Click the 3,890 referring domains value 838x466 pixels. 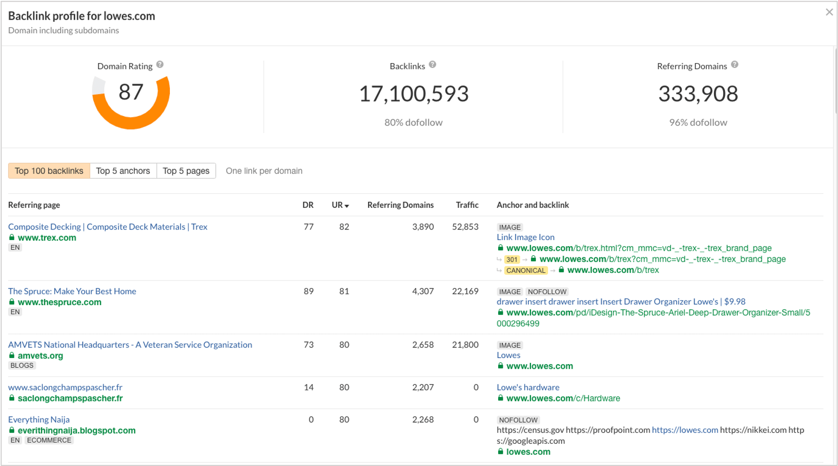pos(423,227)
